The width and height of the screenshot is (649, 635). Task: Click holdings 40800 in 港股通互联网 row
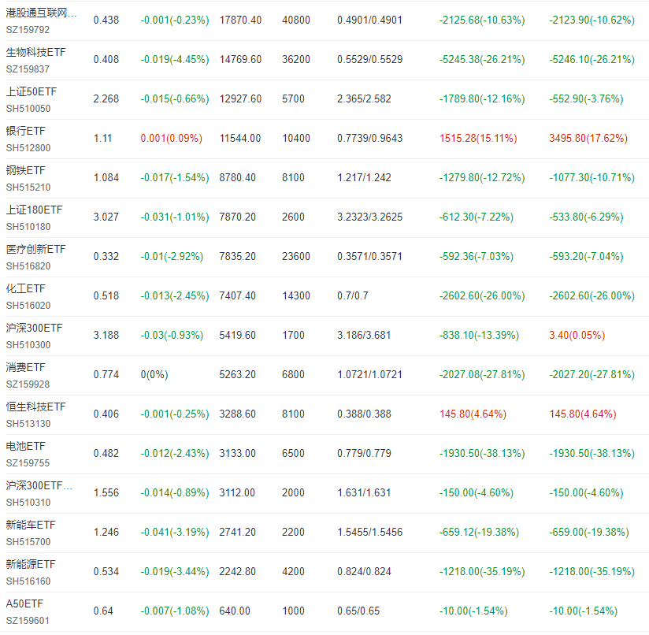click(x=296, y=20)
